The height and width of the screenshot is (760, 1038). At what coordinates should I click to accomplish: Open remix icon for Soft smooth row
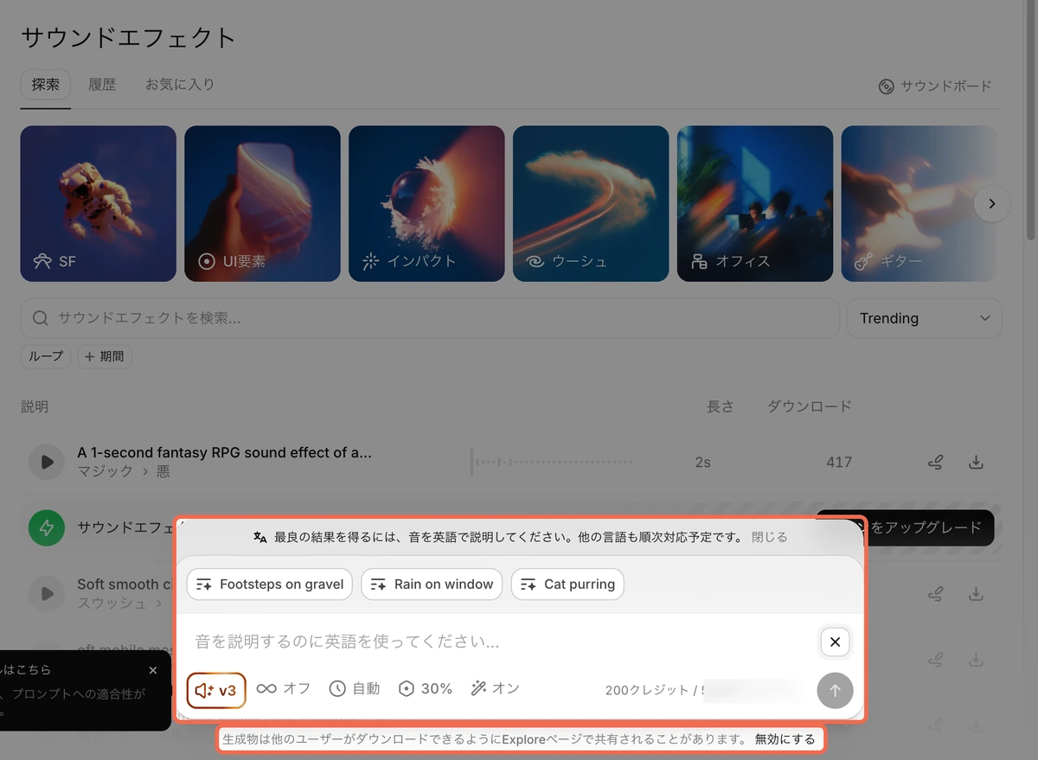click(935, 594)
